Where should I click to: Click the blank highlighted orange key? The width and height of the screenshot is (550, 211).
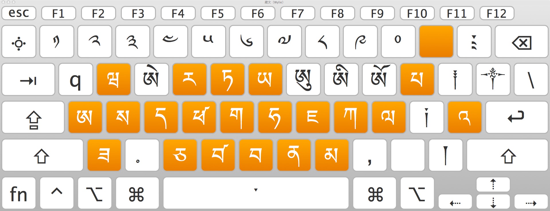click(x=436, y=42)
